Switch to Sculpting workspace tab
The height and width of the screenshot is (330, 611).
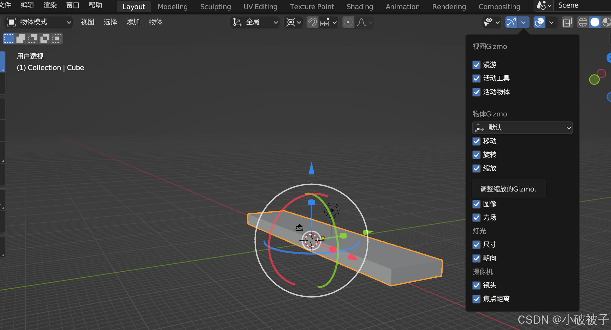[215, 7]
